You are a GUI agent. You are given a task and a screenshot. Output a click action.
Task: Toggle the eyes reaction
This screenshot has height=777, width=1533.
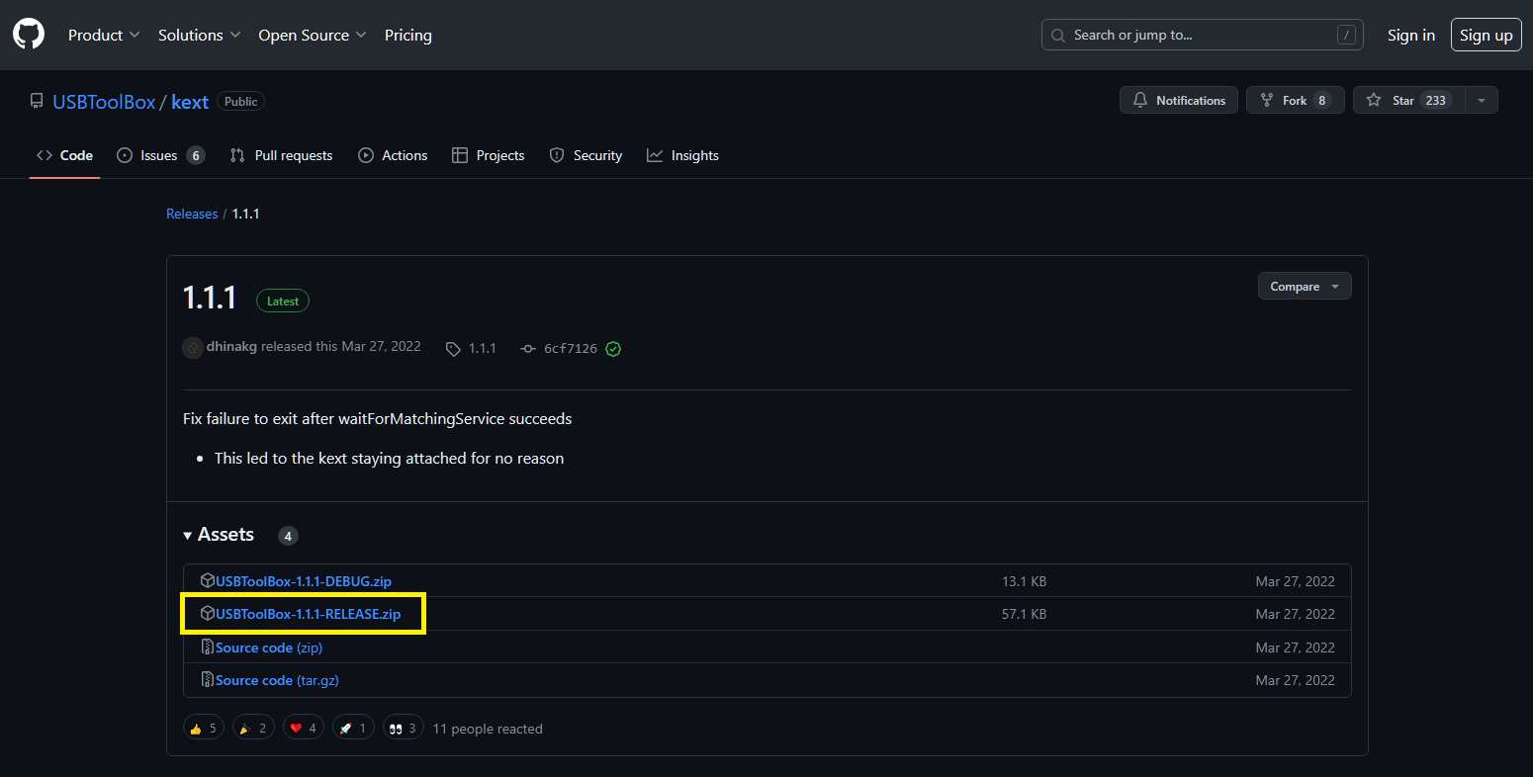coord(404,728)
